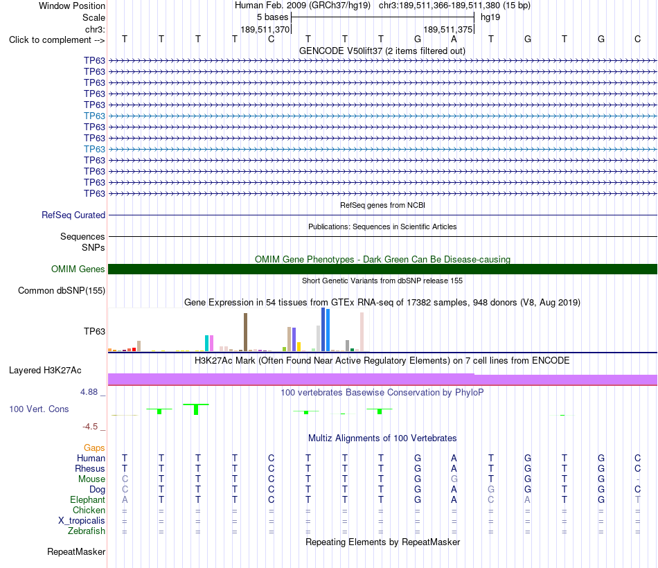The height and width of the screenshot is (568, 658).
Task: Select the 'Elephant' alignment row label
Action: click(87, 499)
